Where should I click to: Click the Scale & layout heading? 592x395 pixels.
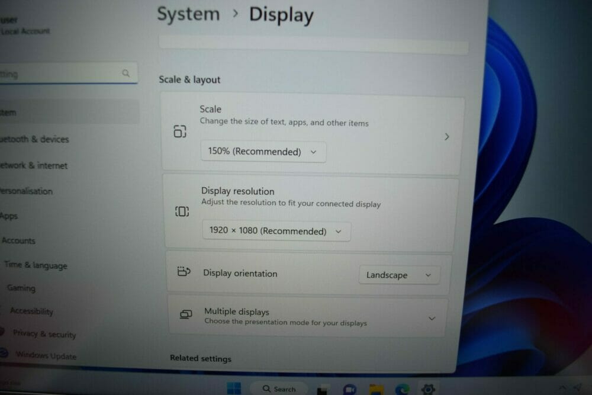[x=189, y=80]
